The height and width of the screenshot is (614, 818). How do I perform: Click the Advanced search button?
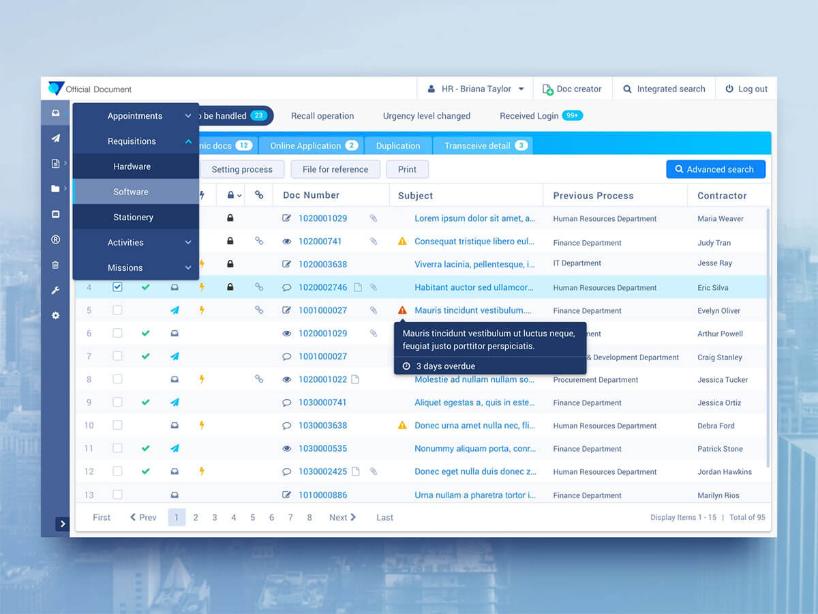[715, 169]
